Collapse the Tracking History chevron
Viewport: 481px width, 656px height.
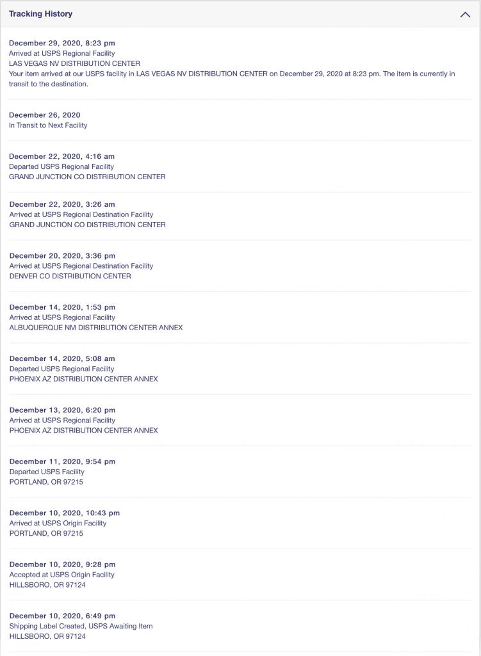click(x=465, y=15)
